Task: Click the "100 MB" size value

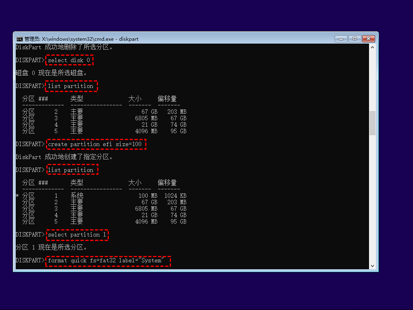Action: tap(148, 196)
